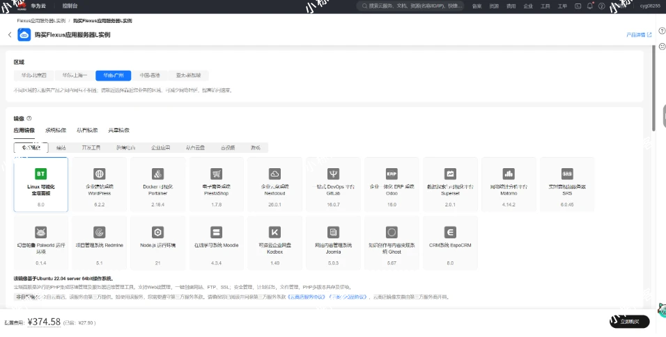The image size is (666, 337).
Task: Select region 华南-广州
Action: coord(114,76)
